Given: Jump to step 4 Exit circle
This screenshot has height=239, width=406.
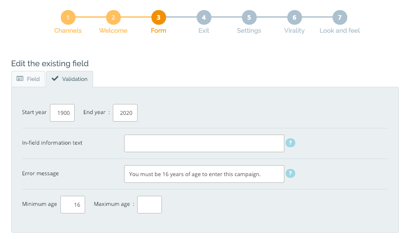Looking at the screenshot, I should pos(204,17).
